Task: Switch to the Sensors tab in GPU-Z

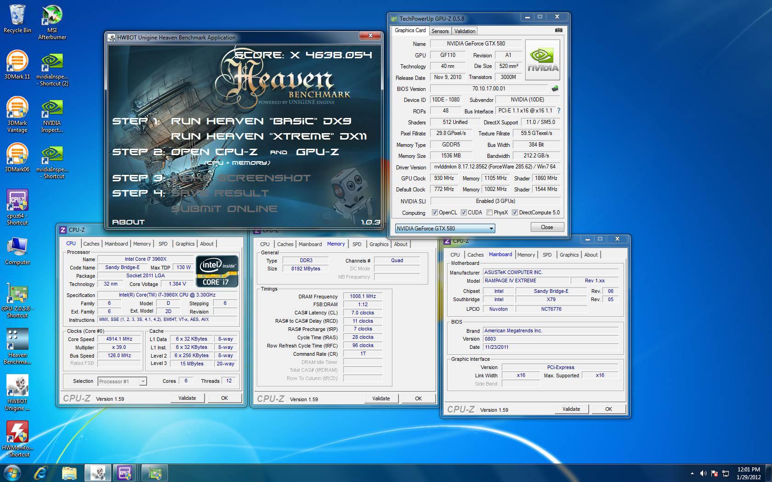Action: pyautogui.click(x=440, y=31)
